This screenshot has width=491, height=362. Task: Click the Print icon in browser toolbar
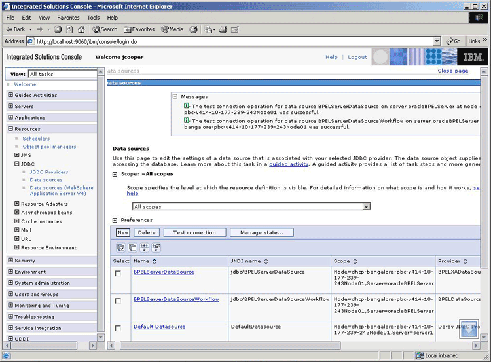[x=223, y=29]
